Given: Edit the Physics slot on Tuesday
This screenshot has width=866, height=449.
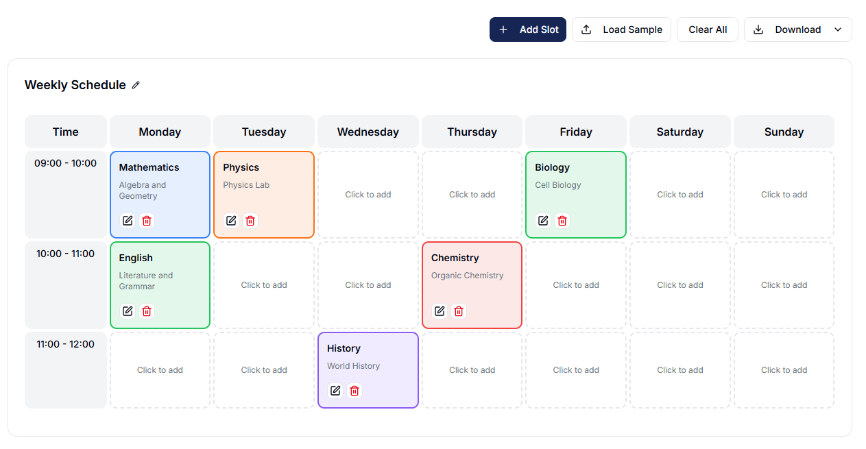Looking at the screenshot, I should pyautogui.click(x=232, y=221).
